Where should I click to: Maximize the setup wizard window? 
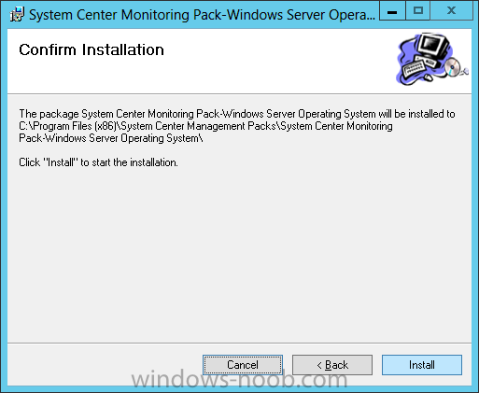[418, 11]
